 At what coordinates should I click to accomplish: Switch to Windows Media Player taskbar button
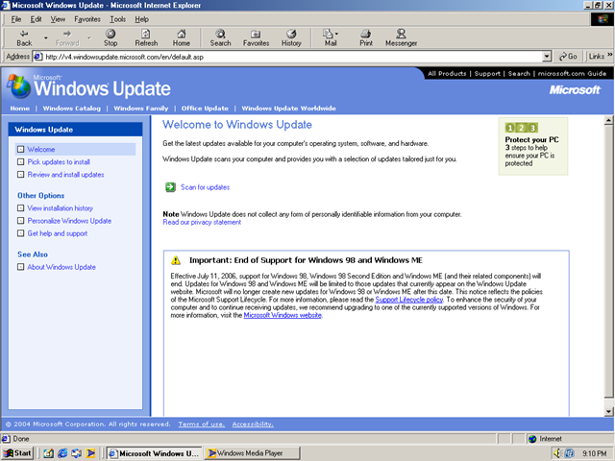(x=252, y=453)
